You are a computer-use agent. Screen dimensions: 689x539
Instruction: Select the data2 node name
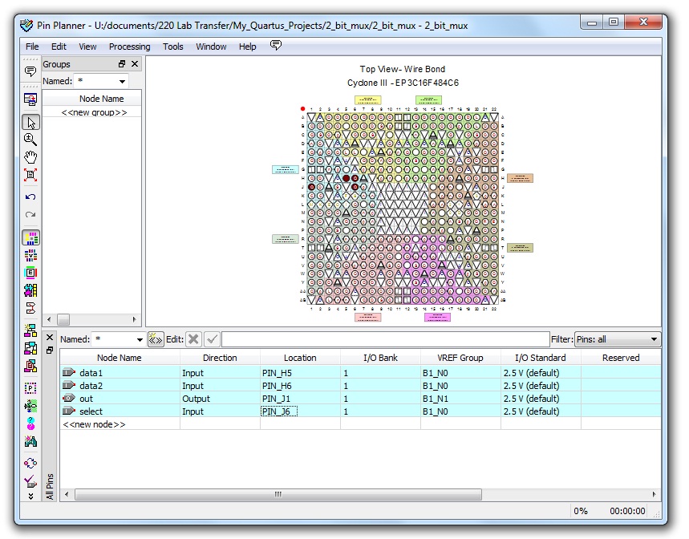click(x=91, y=386)
